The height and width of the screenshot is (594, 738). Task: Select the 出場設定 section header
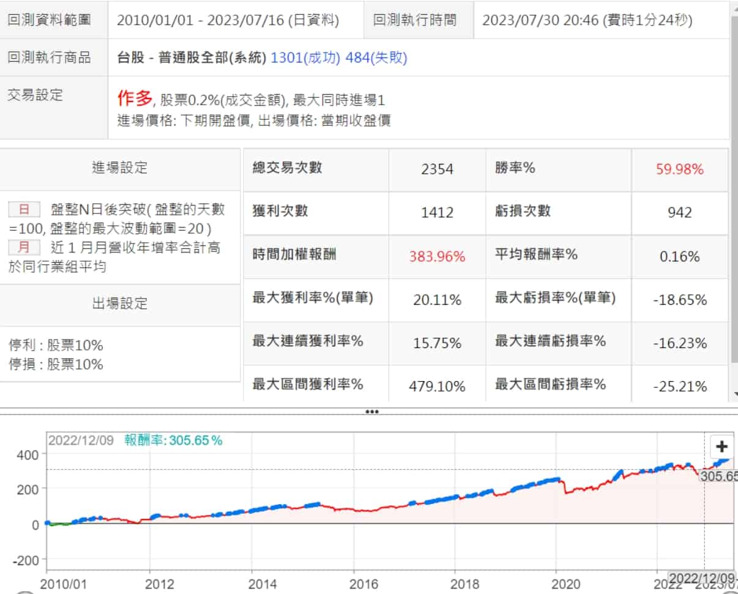[120, 303]
